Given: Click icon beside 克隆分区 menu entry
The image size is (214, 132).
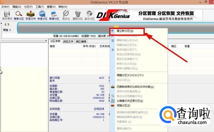Looking at the screenshot, I should click(x=113, y=106).
